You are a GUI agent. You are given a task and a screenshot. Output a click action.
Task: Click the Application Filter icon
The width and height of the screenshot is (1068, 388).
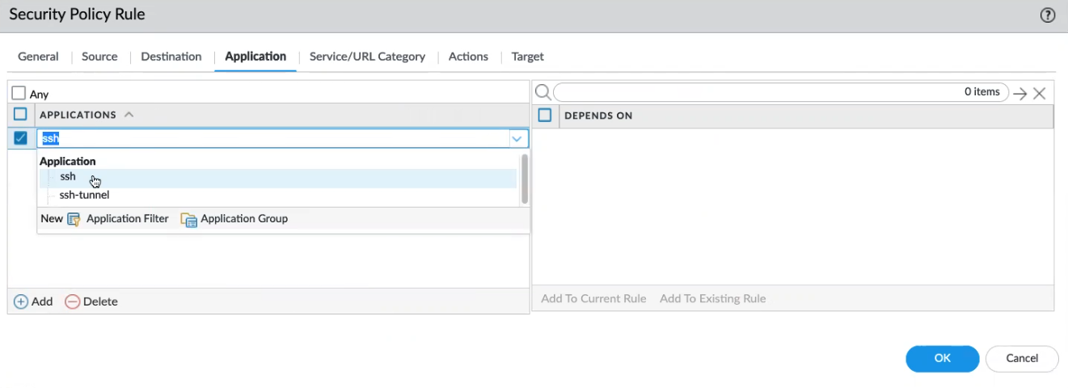(74, 219)
